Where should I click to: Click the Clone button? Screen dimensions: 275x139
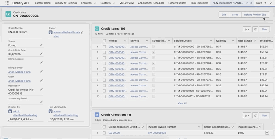tap(235, 15)
